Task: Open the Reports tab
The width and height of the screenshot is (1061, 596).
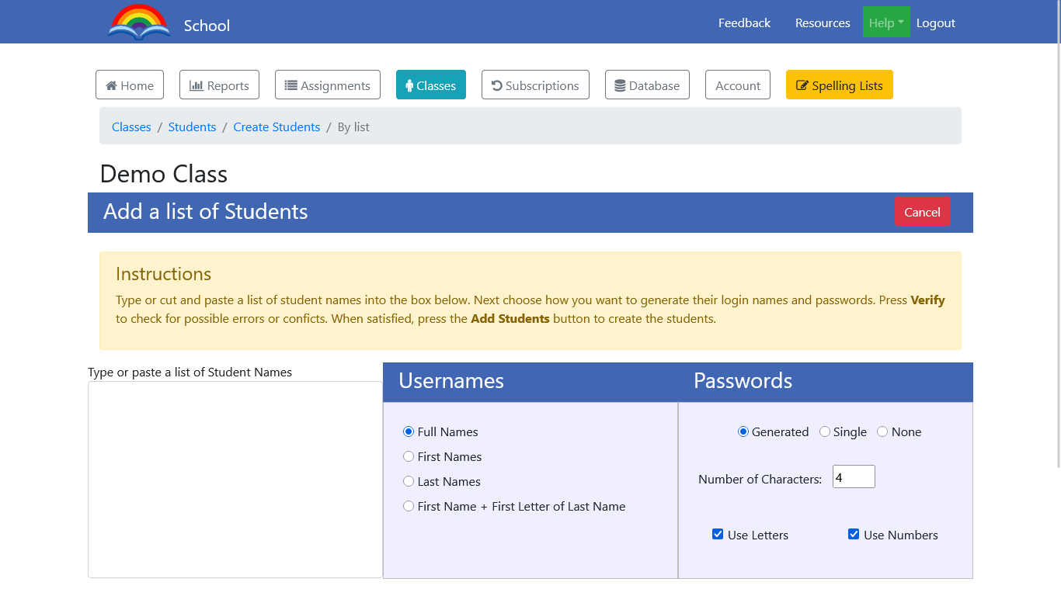Action: (x=219, y=85)
